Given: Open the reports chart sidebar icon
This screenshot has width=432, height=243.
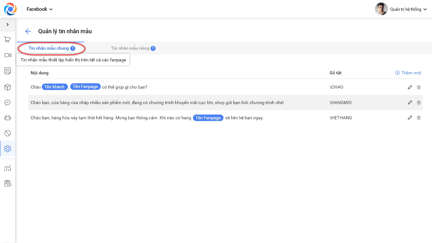Looking at the screenshot, I should pos(8,168).
